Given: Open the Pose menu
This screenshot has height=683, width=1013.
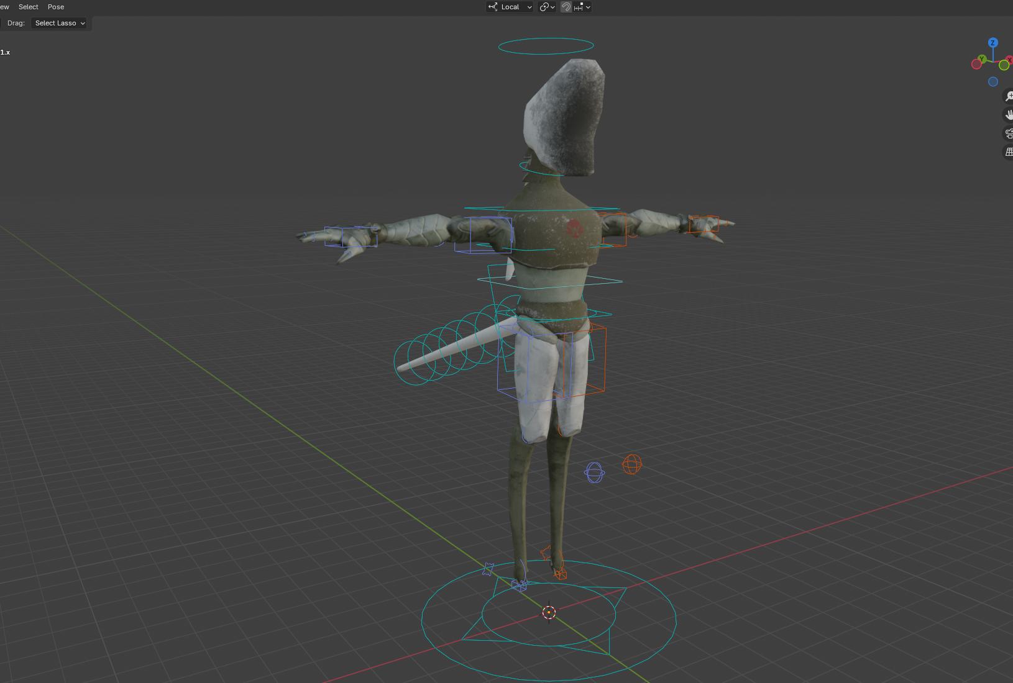Looking at the screenshot, I should coord(56,7).
